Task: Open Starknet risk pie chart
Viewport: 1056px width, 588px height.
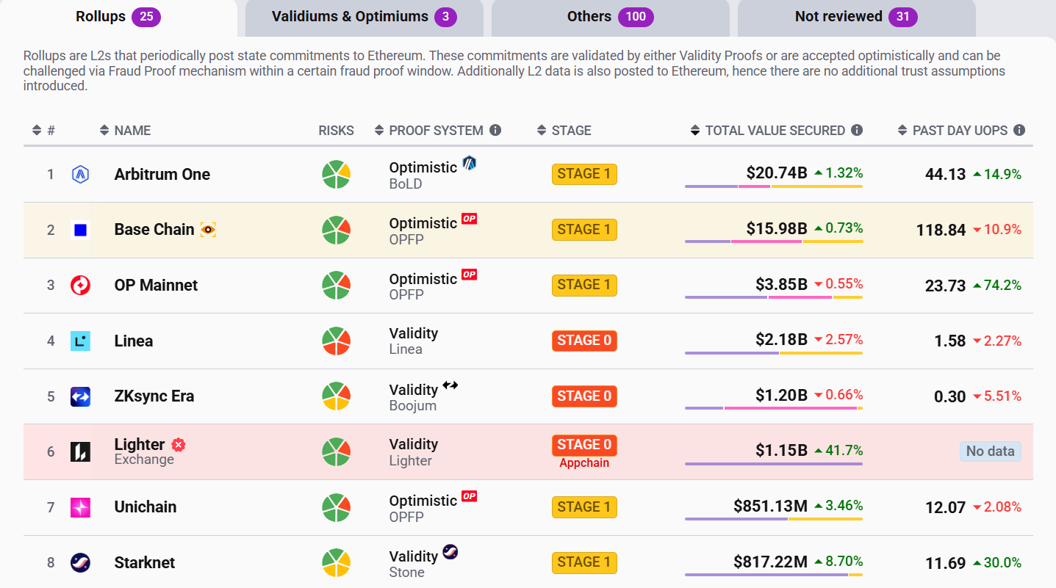Action: 336,563
